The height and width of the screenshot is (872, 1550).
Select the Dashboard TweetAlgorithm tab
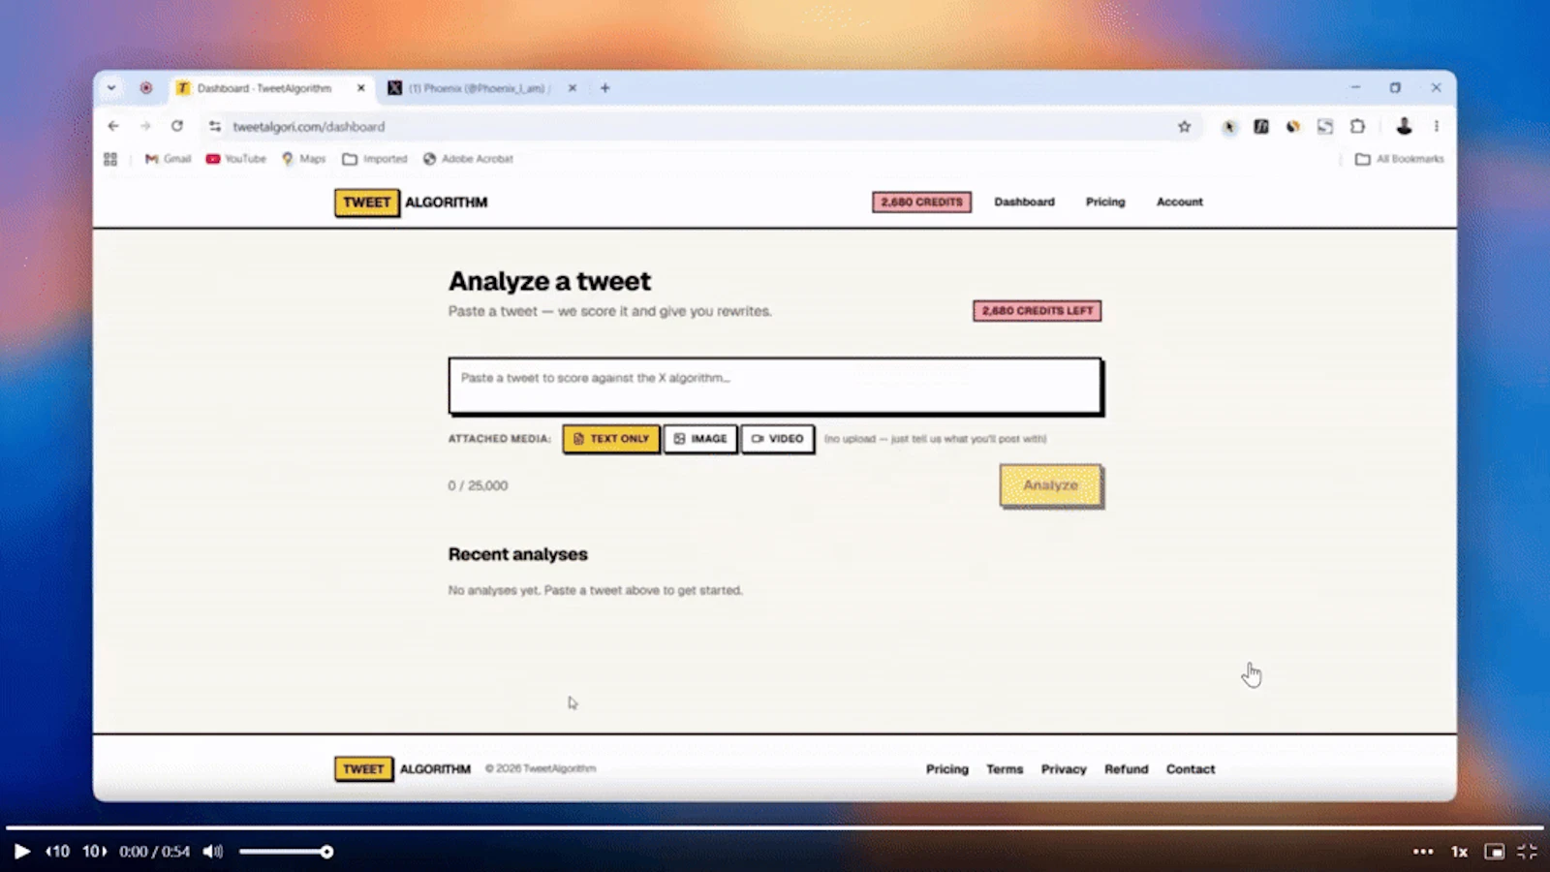click(x=270, y=88)
